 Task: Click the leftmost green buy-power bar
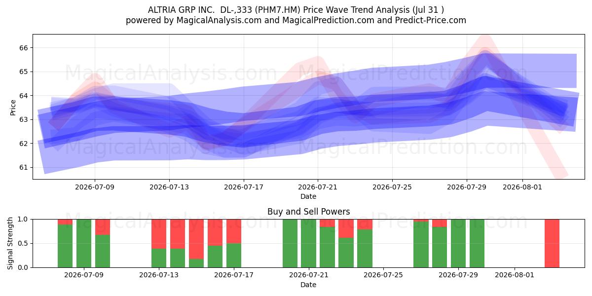pos(65,246)
